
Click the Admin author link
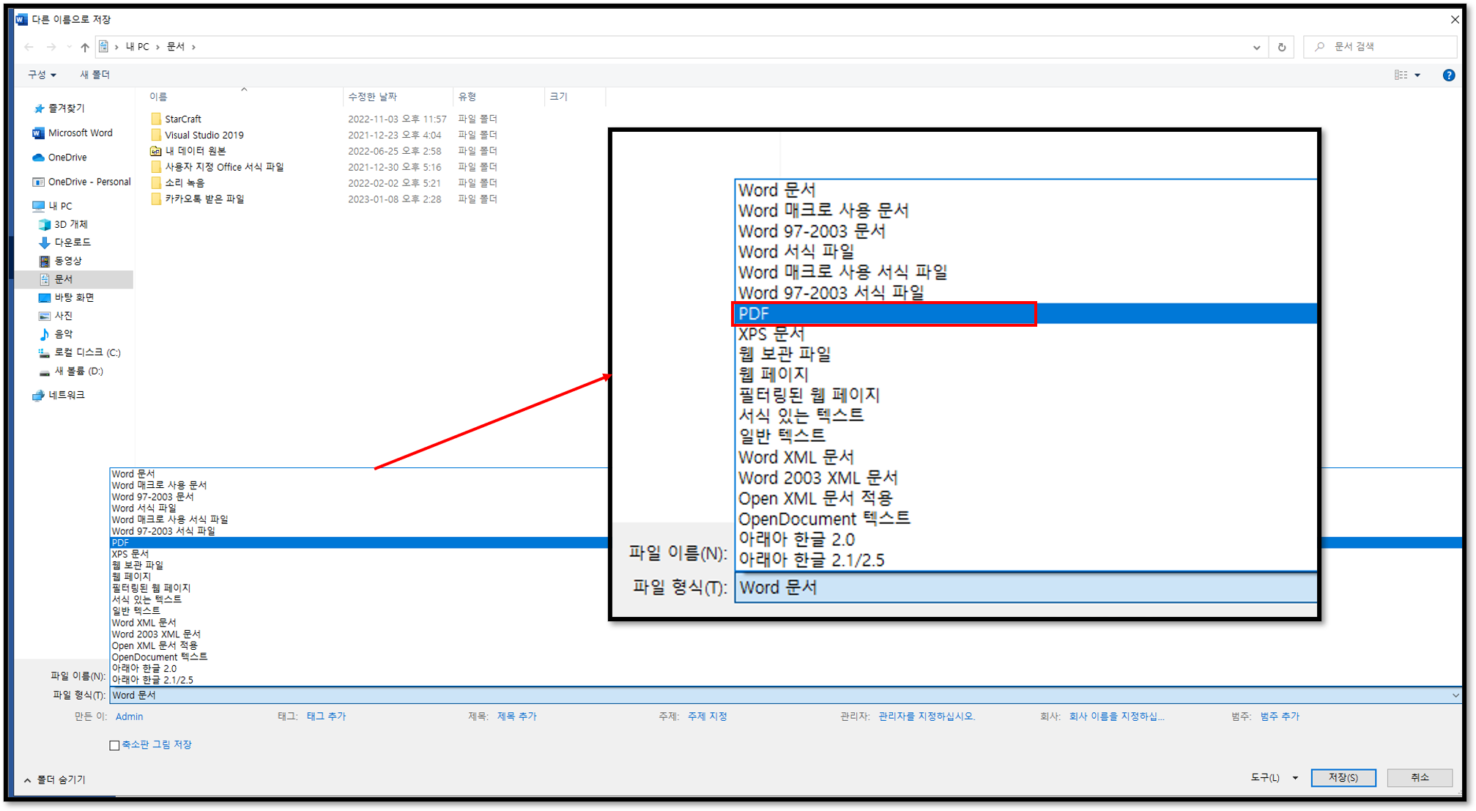click(129, 716)
